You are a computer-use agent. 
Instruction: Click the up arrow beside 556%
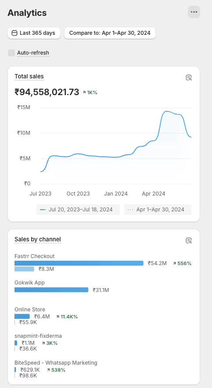click(175, 263)
